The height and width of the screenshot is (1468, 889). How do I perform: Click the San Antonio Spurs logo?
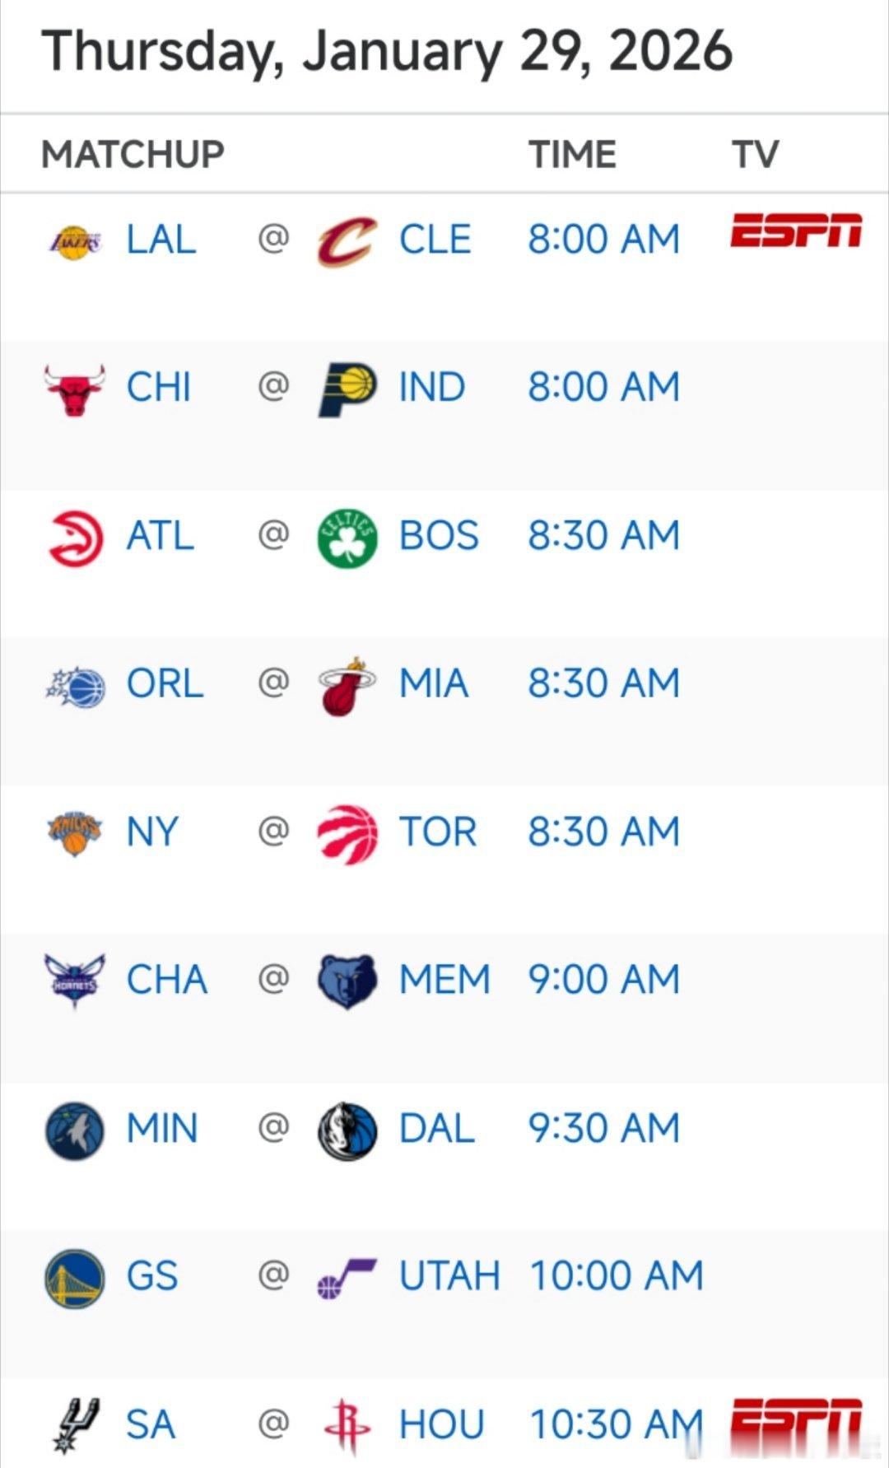tap(75, 1425)
